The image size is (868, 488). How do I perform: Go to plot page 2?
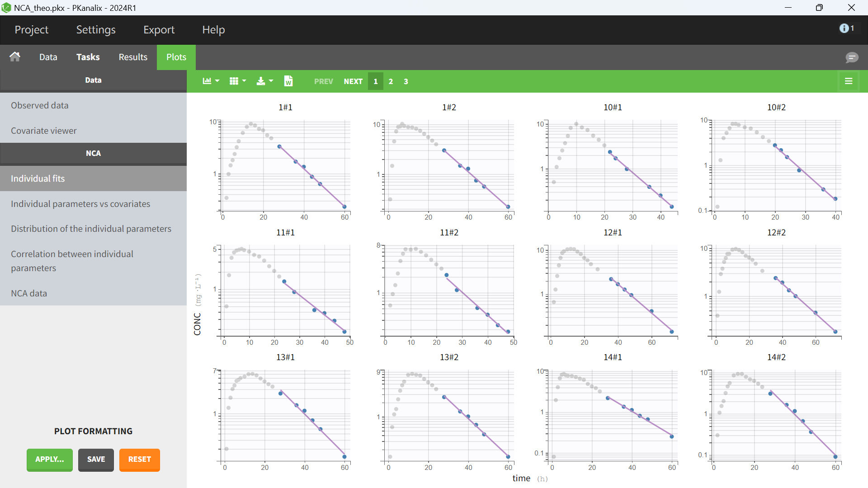tap(391, 81)
